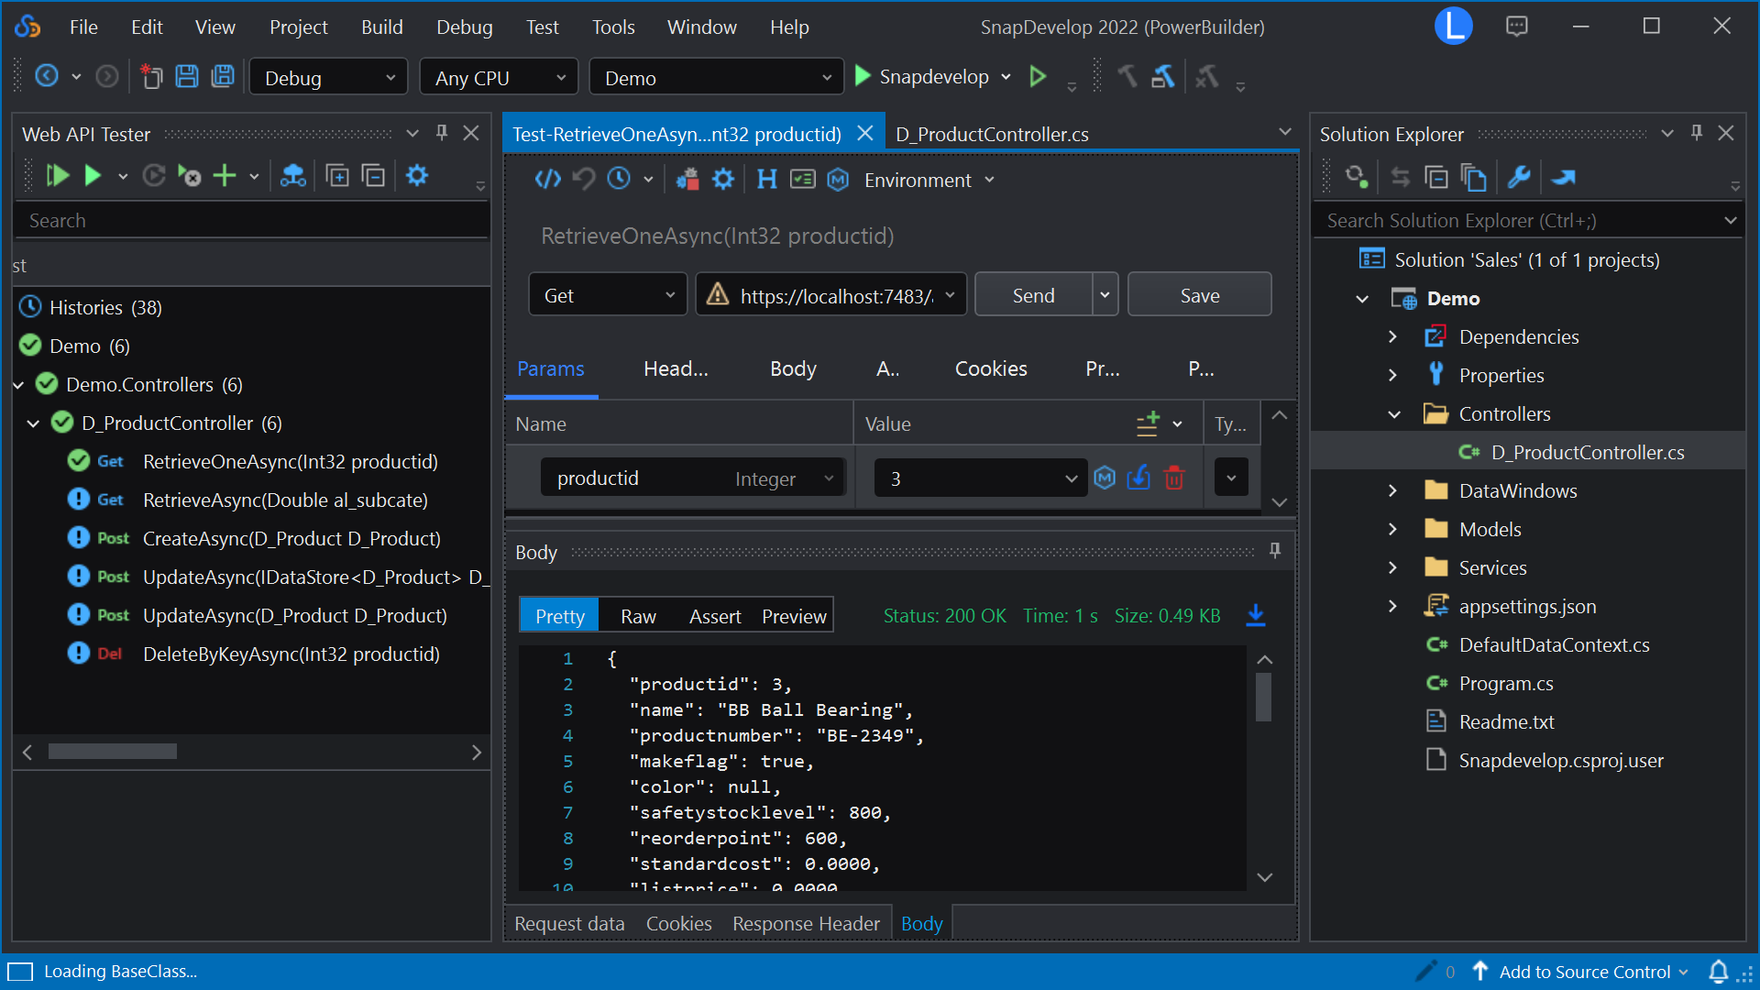Click Save All icon in main toolbar
Viewport: 1760px width, 990px height.
tap(223, 77)
